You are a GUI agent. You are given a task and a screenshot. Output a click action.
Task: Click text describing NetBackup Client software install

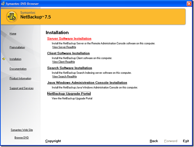pyautogui.click(x=82, y=58)
